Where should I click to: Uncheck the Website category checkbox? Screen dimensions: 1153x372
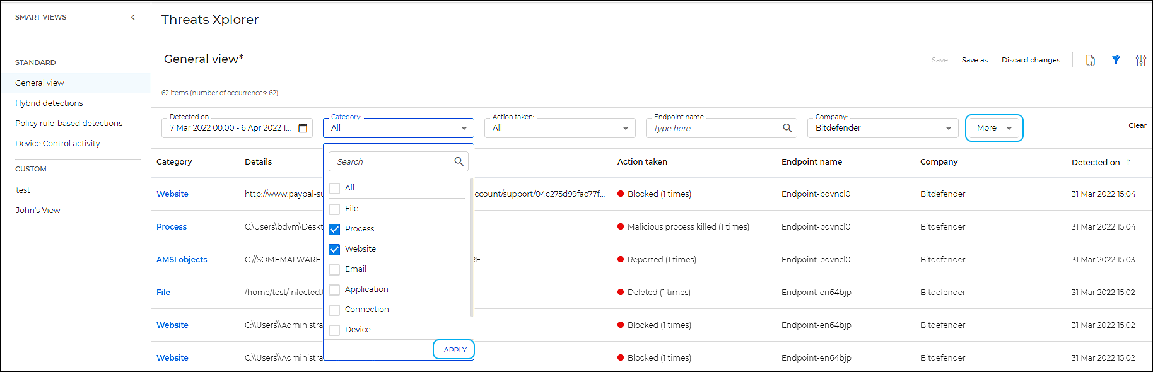point(334,250)
